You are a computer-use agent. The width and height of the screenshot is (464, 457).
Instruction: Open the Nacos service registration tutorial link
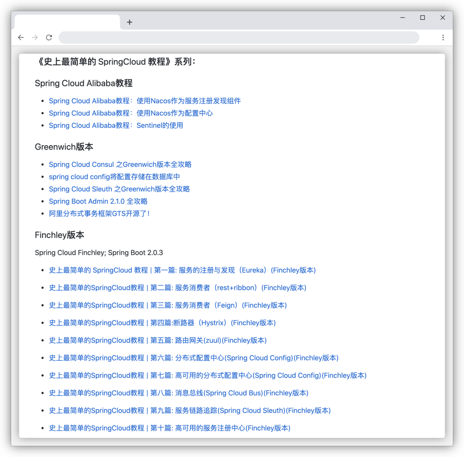pos(145,101)
